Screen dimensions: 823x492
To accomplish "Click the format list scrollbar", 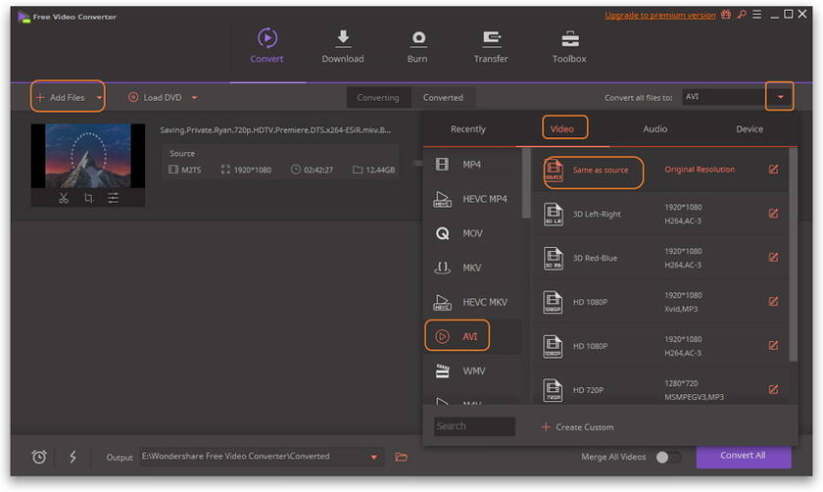I will tap(526, 182).
